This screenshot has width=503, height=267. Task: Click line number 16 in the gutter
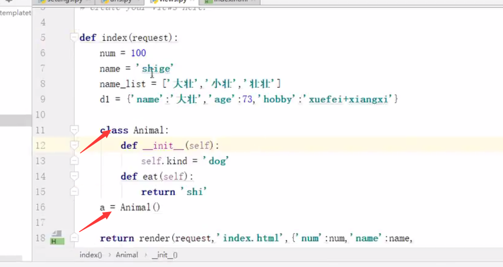40,207
